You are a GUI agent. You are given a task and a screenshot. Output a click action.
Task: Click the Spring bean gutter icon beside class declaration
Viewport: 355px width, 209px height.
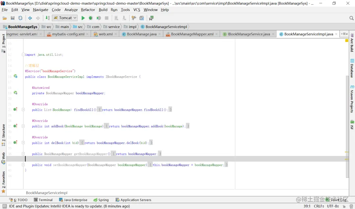16,76
